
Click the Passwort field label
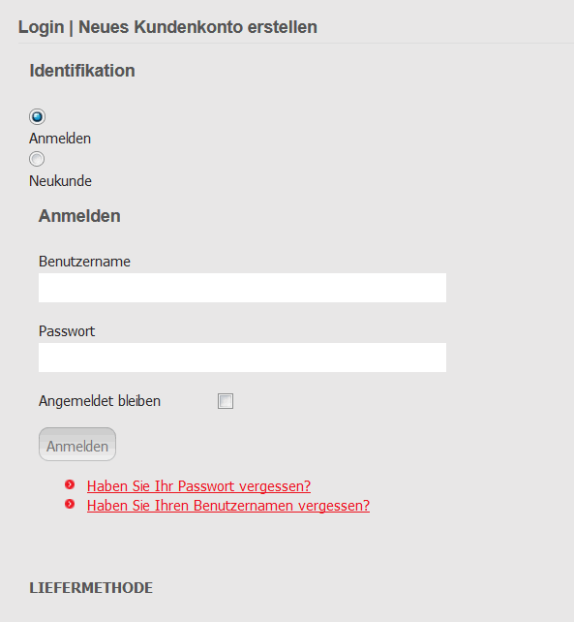click(67, 331)
